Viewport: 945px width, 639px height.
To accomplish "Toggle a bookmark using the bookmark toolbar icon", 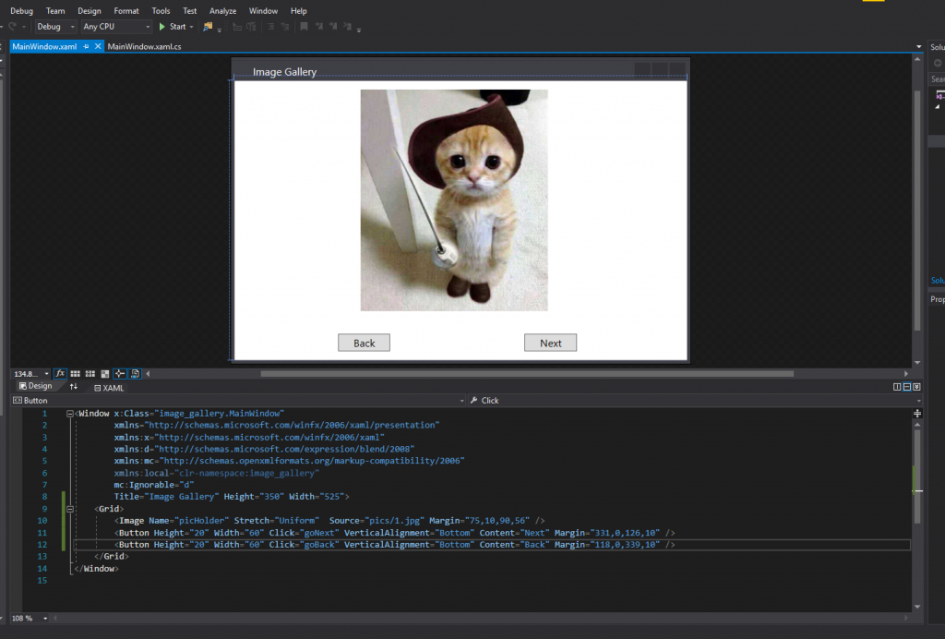I will click(x=303, y=27).
